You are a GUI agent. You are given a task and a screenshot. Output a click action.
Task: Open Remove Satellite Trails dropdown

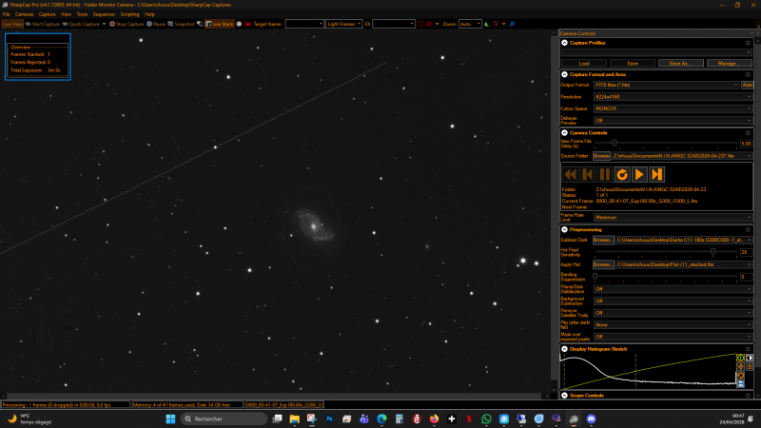(673, 313)
